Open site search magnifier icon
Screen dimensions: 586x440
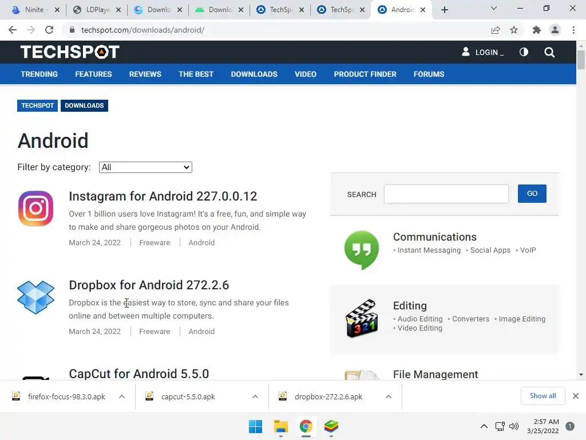[549, 52]
